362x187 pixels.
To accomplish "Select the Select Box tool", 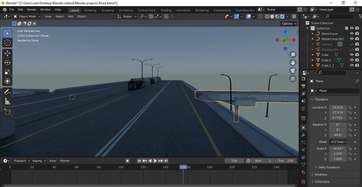I will [7, 33].
